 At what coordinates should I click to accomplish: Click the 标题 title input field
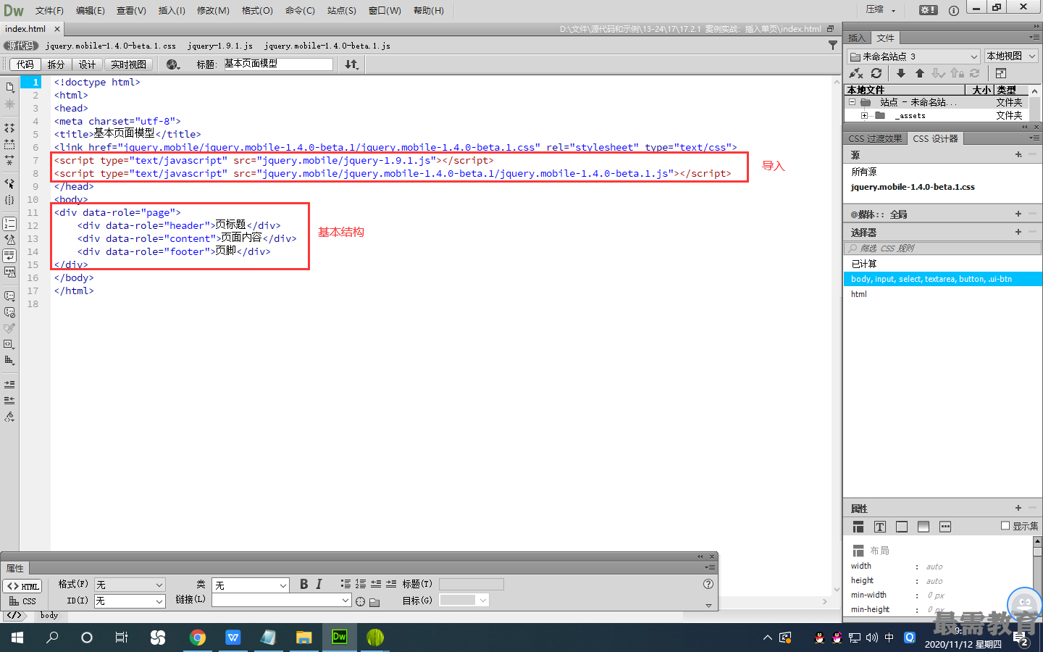(278, 64)
